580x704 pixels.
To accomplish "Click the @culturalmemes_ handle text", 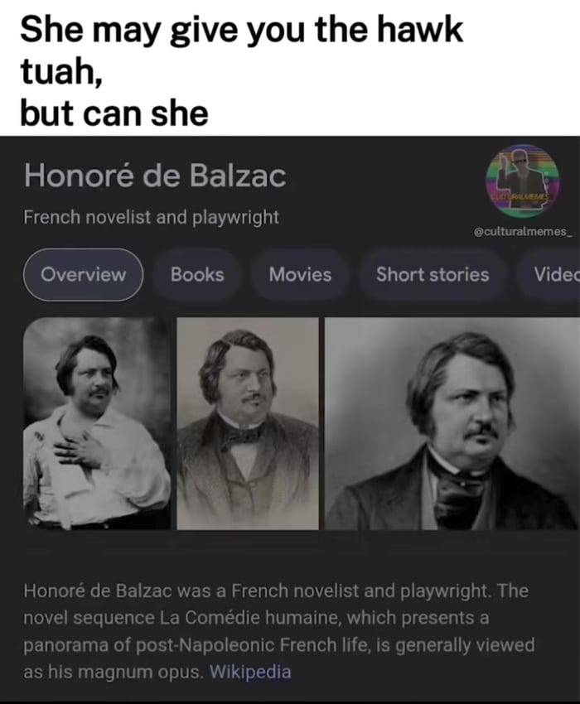I will (x=523, y=232).
